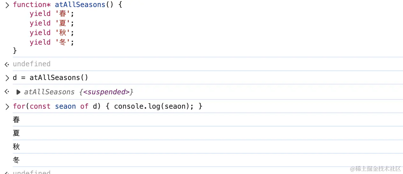This screenshot has height=174, width=403.
Task: Click the yield '冬' code line
Action: pyautogui.click(x=52, y=42)
